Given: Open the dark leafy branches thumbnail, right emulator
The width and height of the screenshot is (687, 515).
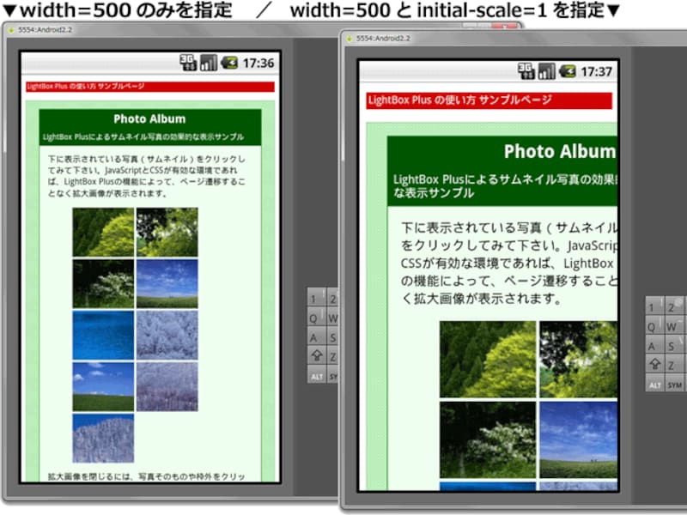Looking at the screenshot, I should click(578, 360).
